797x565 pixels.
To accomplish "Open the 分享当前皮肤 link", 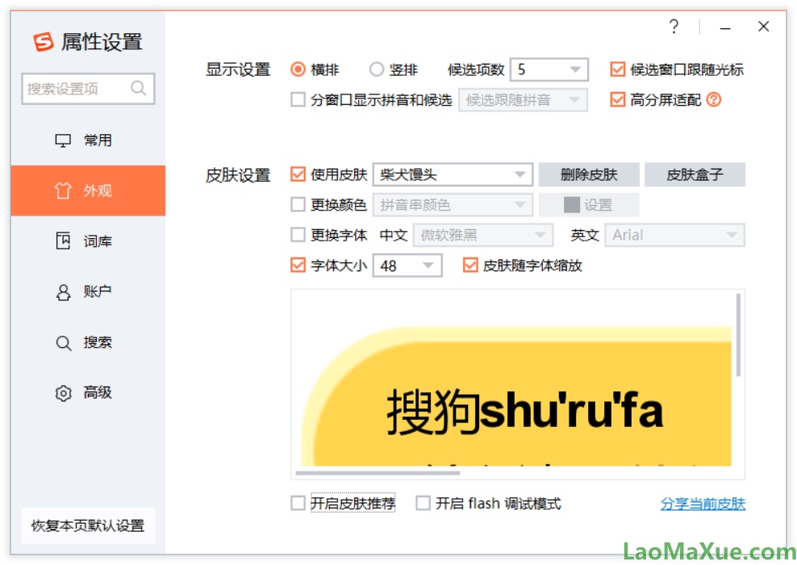I will (x=701, y=503).
